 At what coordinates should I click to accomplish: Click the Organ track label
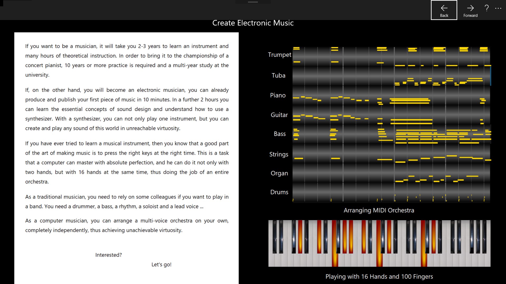(279, 173)
